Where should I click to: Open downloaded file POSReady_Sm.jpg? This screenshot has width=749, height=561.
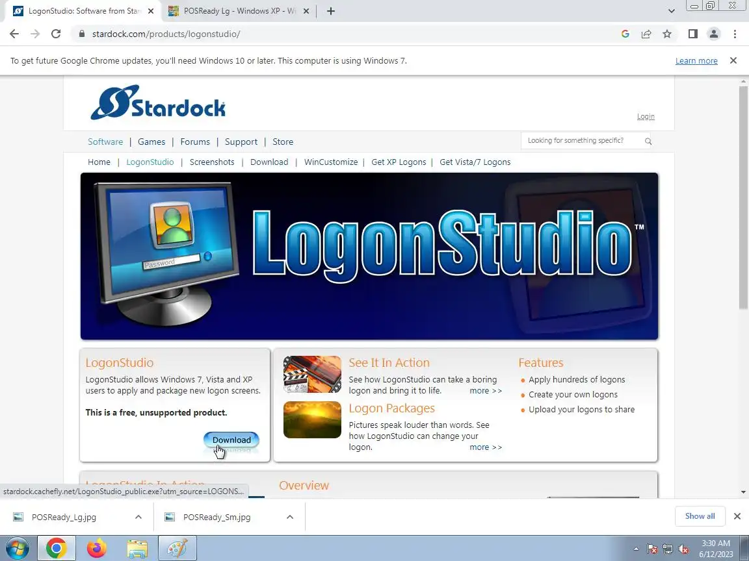(x=217, y=517)
